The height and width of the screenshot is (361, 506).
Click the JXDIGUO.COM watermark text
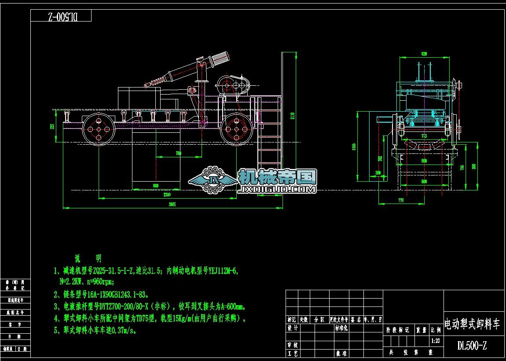pyautogui.click(x=277, y=190)
